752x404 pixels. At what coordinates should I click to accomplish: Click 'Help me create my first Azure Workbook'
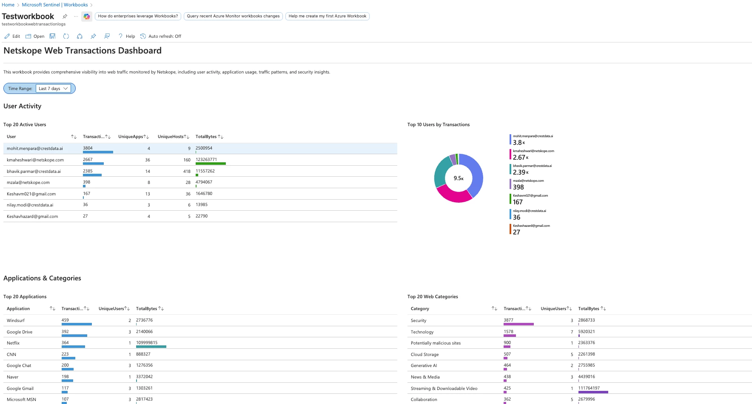tap(327, 16)
